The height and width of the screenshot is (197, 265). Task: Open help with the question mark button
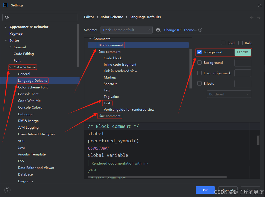click(x=7, y=190)
